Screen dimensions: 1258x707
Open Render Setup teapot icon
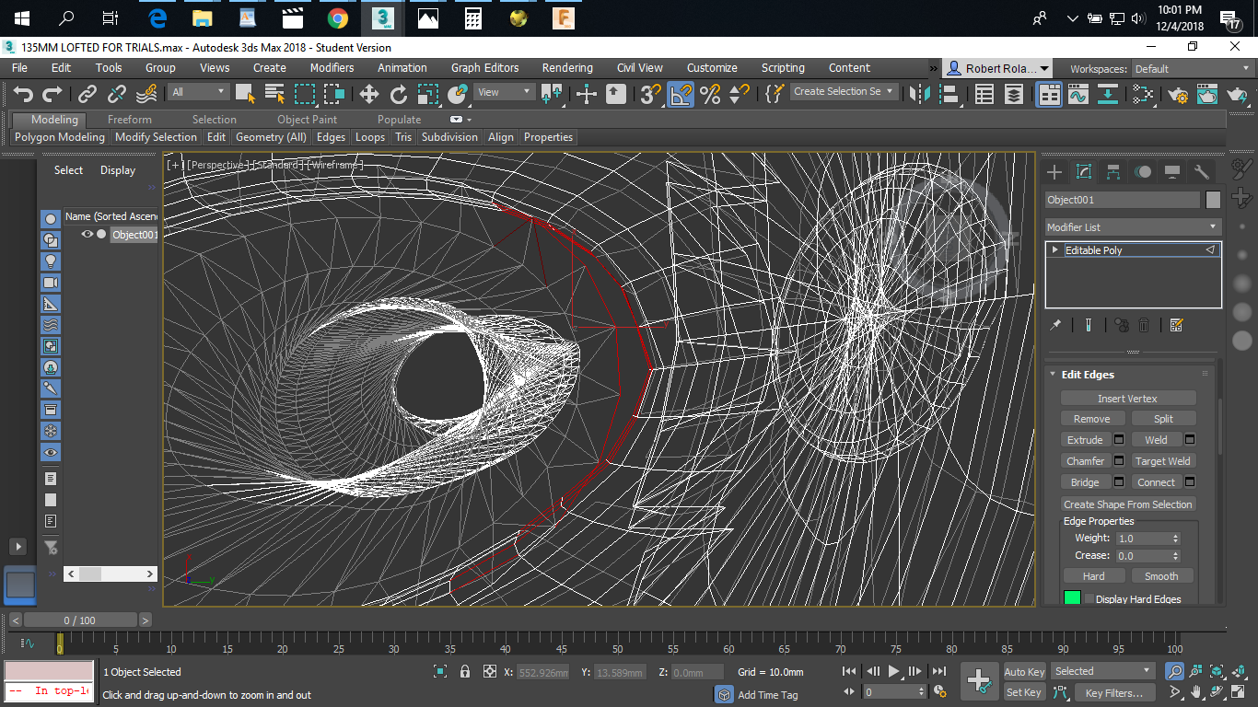coord(1178,94)
